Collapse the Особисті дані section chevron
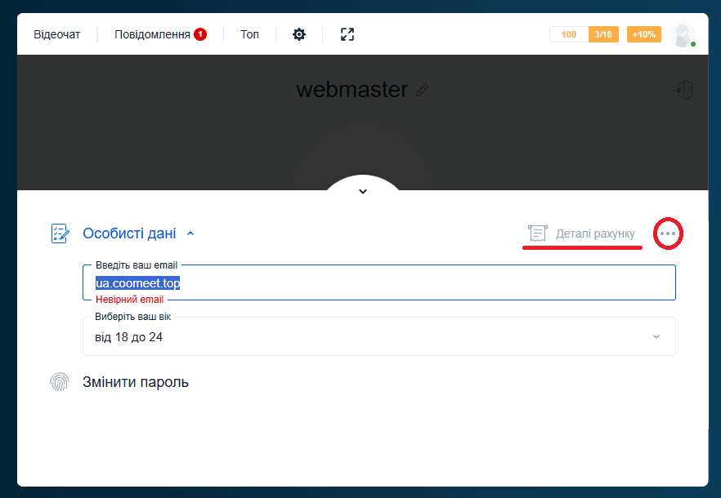The width and height of the screenshot is (721, 498). click(x=190, y=233)
